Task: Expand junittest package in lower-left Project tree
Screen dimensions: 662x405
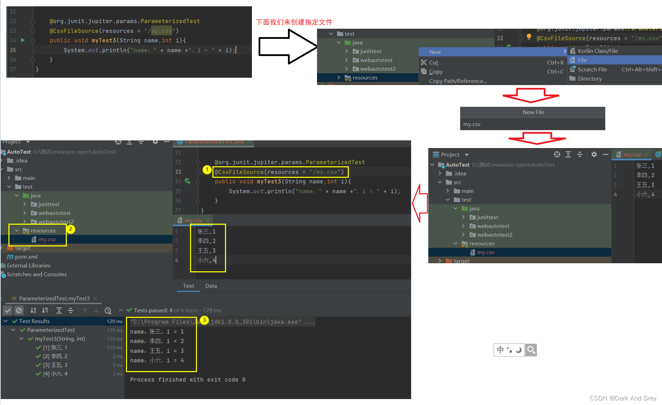Action: click(24, 204)
